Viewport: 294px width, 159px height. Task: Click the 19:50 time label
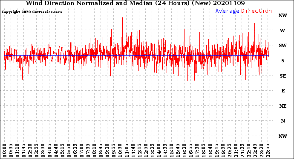pyautogui.click(x=223, y=151)
